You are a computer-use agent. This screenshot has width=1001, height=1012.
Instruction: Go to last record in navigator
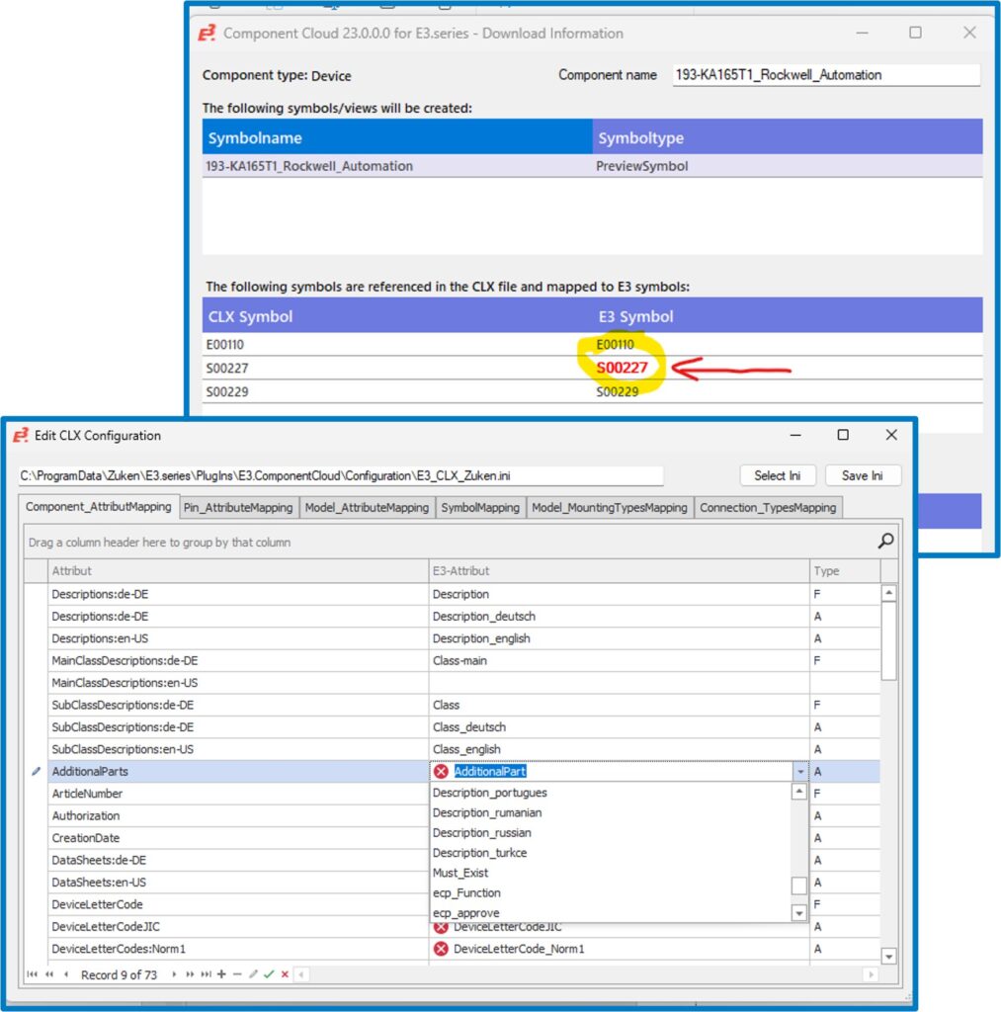click(207, 974)
